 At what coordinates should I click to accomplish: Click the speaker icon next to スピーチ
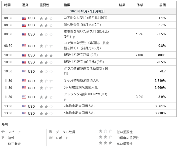(3, 132)
